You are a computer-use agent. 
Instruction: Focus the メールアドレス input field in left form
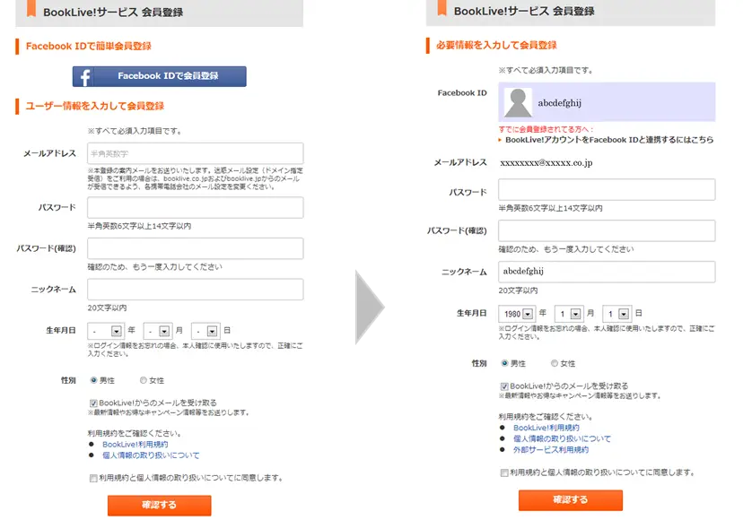click(x=196, y=153)
